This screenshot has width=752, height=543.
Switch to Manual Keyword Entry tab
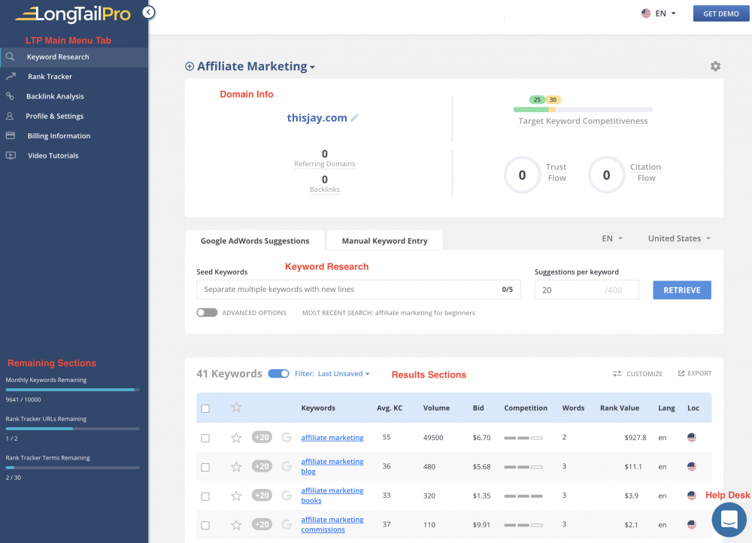click(x=384, y=241)
